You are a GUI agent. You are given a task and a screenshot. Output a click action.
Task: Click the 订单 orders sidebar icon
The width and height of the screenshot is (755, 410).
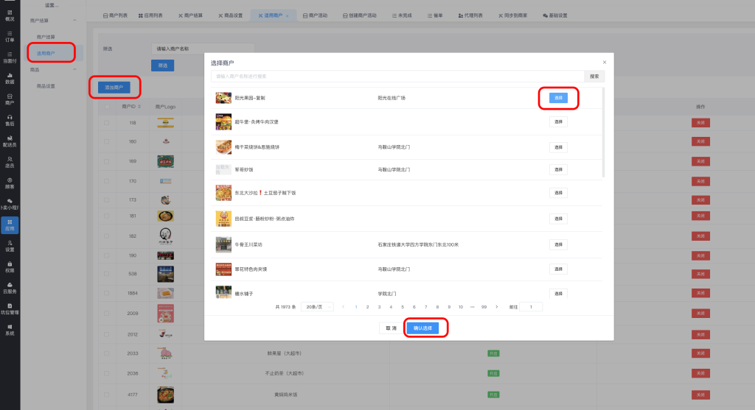click(10, 36)
